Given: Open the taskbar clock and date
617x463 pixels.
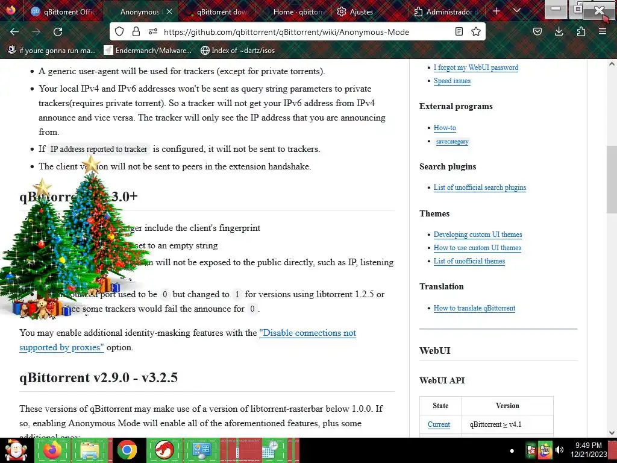Looking at the screenshot, I should tap(589, 450).
